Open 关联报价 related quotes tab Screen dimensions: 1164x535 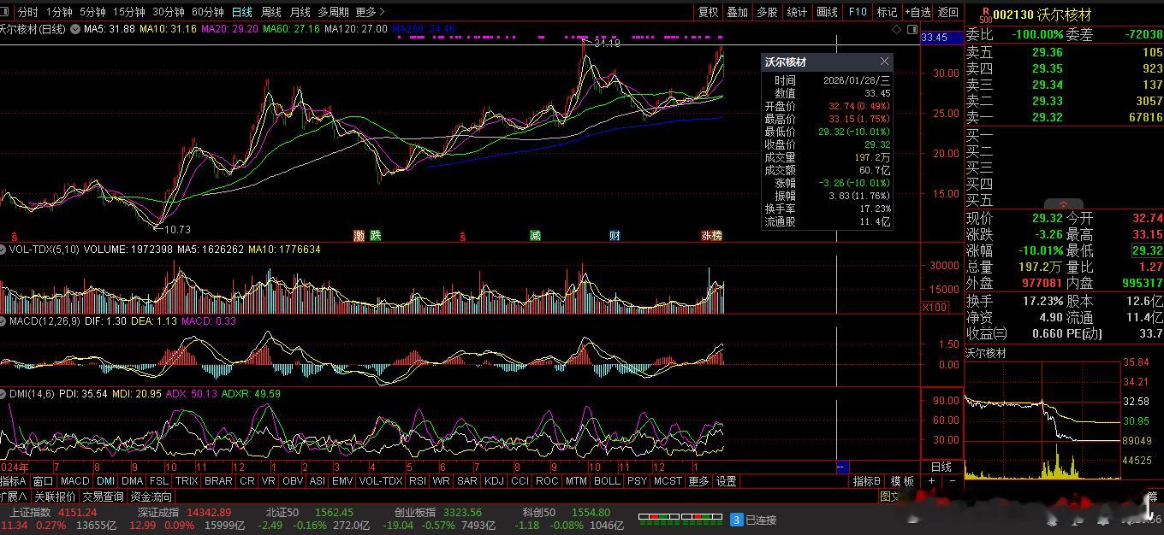[56, 497]
